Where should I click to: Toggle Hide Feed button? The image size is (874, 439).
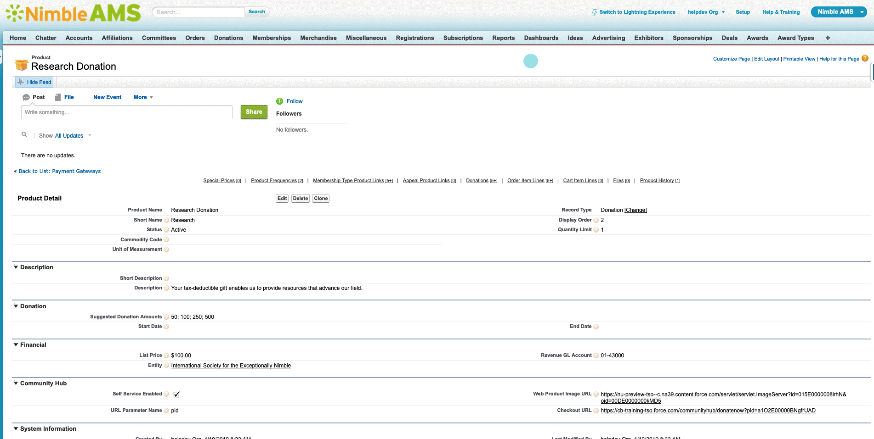pos(34,82)
